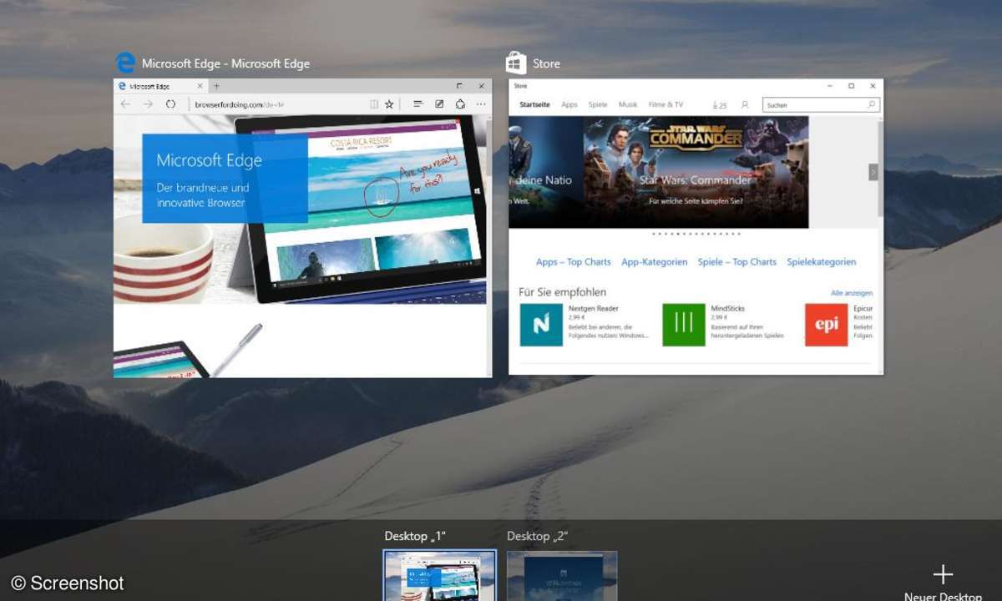Click Edge web note pencil icon
Screen dimensions: 1002x601
point(439,104)
